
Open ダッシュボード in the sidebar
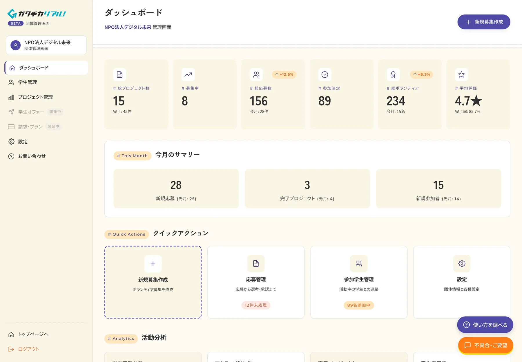pyautogui.click(x=46, y=68)
